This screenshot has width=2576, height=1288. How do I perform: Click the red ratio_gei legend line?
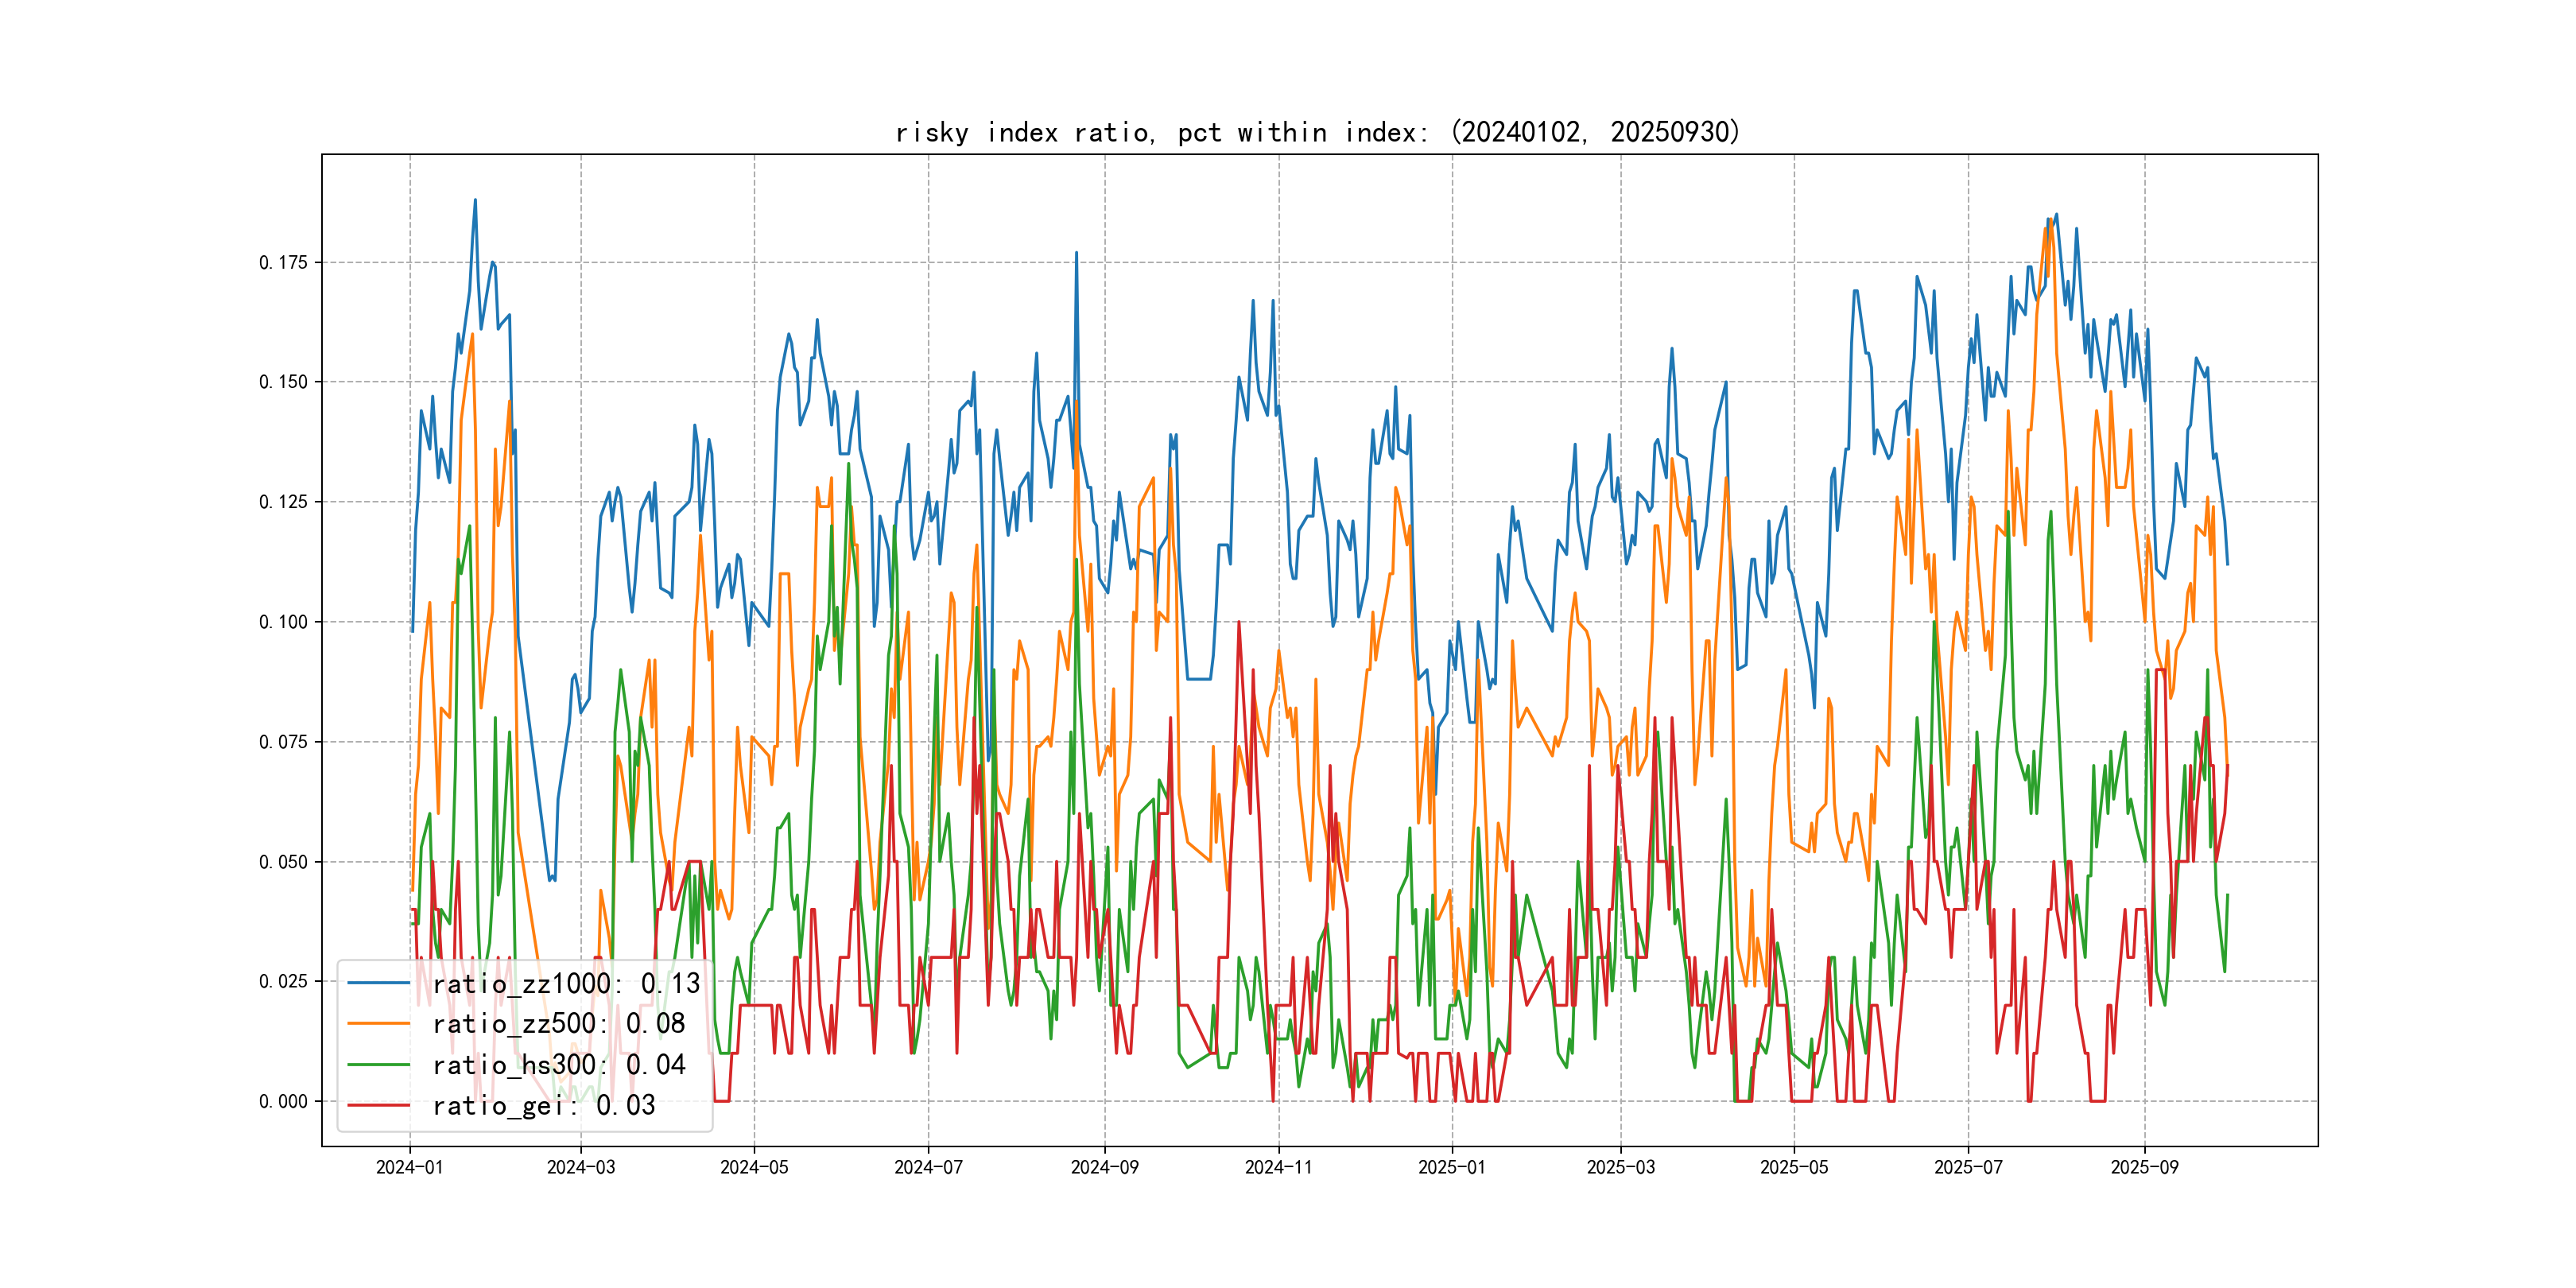378,1105
